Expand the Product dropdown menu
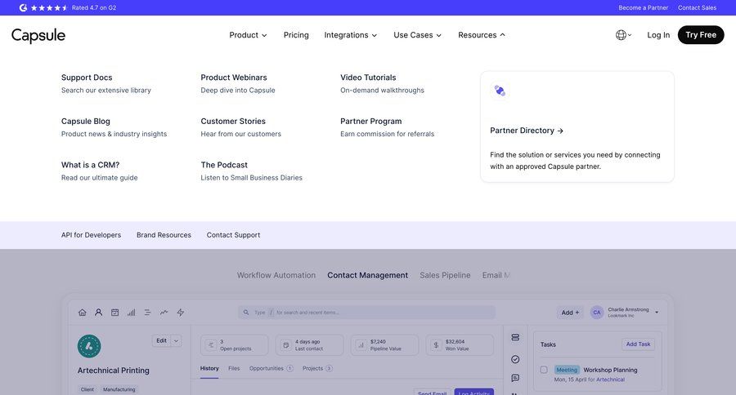Screen dimensions: 736x395 click(x=248, y=35)
